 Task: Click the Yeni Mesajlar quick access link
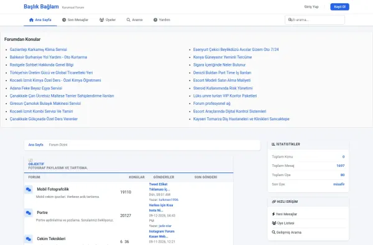pos(287,214)
